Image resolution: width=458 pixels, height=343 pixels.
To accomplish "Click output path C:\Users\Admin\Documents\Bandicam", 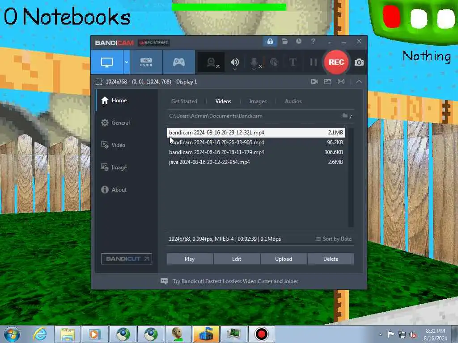I will 216,116.
